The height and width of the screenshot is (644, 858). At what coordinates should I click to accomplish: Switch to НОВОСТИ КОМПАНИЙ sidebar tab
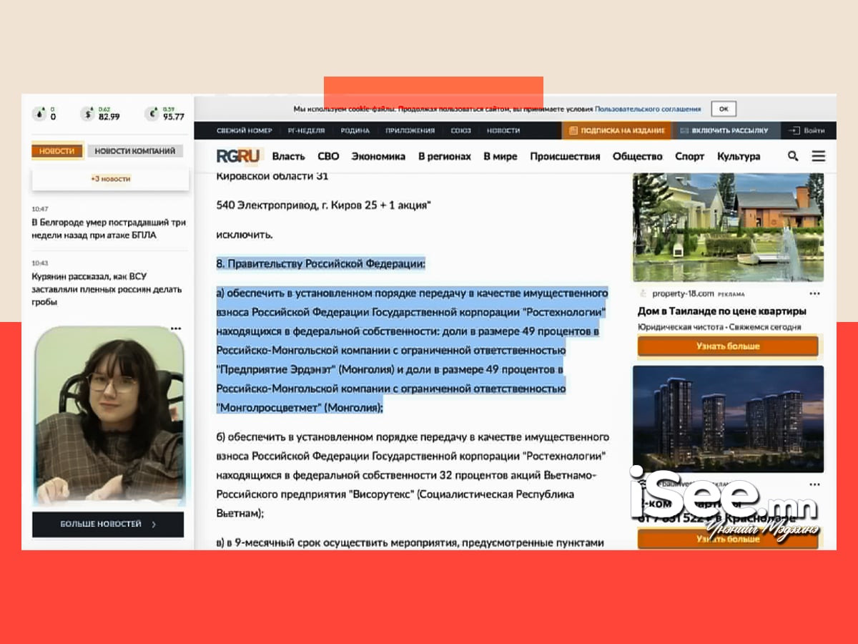pos(135,151)
